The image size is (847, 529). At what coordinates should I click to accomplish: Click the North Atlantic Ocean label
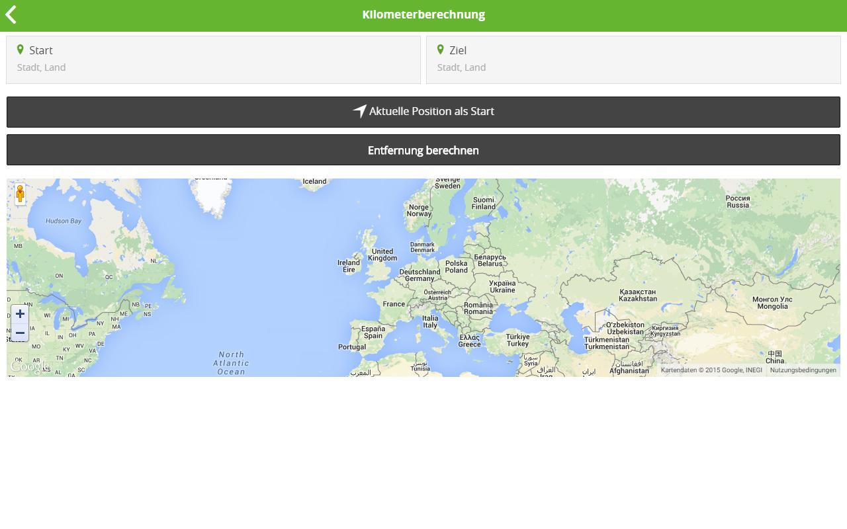pyautogui.click(x=232, y=363)
